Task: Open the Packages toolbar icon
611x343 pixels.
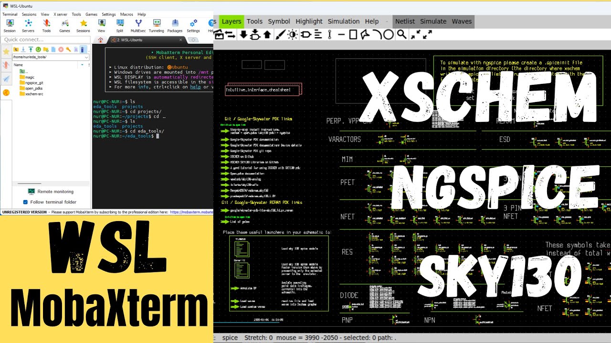Action: tap(175, 26)
